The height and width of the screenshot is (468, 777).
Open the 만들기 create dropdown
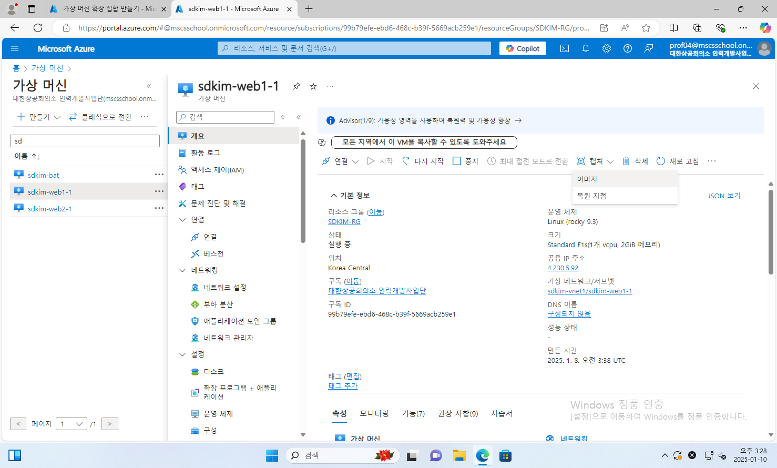click(39, 117)
